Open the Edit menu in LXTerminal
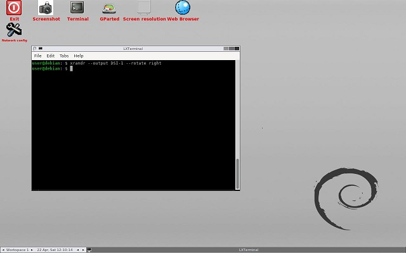The image size is (406, 253). pos(50,56)
